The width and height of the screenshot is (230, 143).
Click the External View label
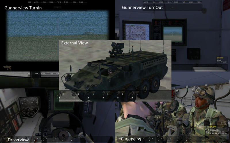point(74,43)
